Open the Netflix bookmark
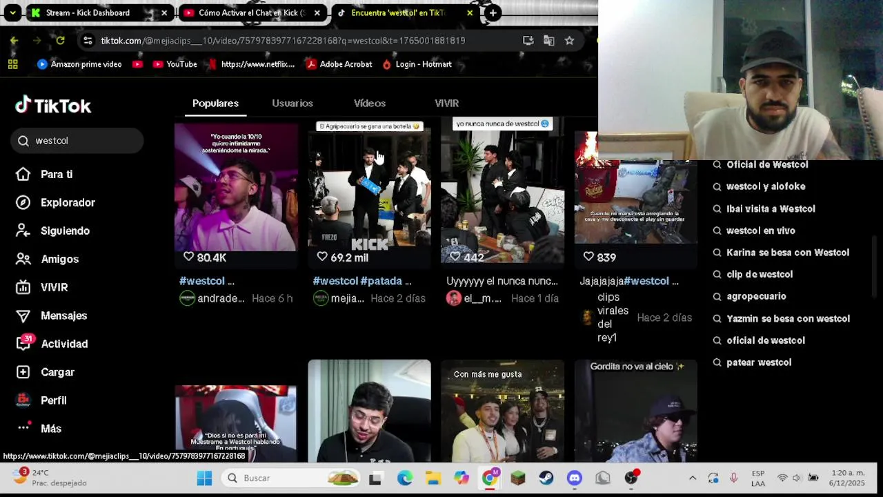The width and height of the screenshot is (883, 497). (x=251, y=64)
